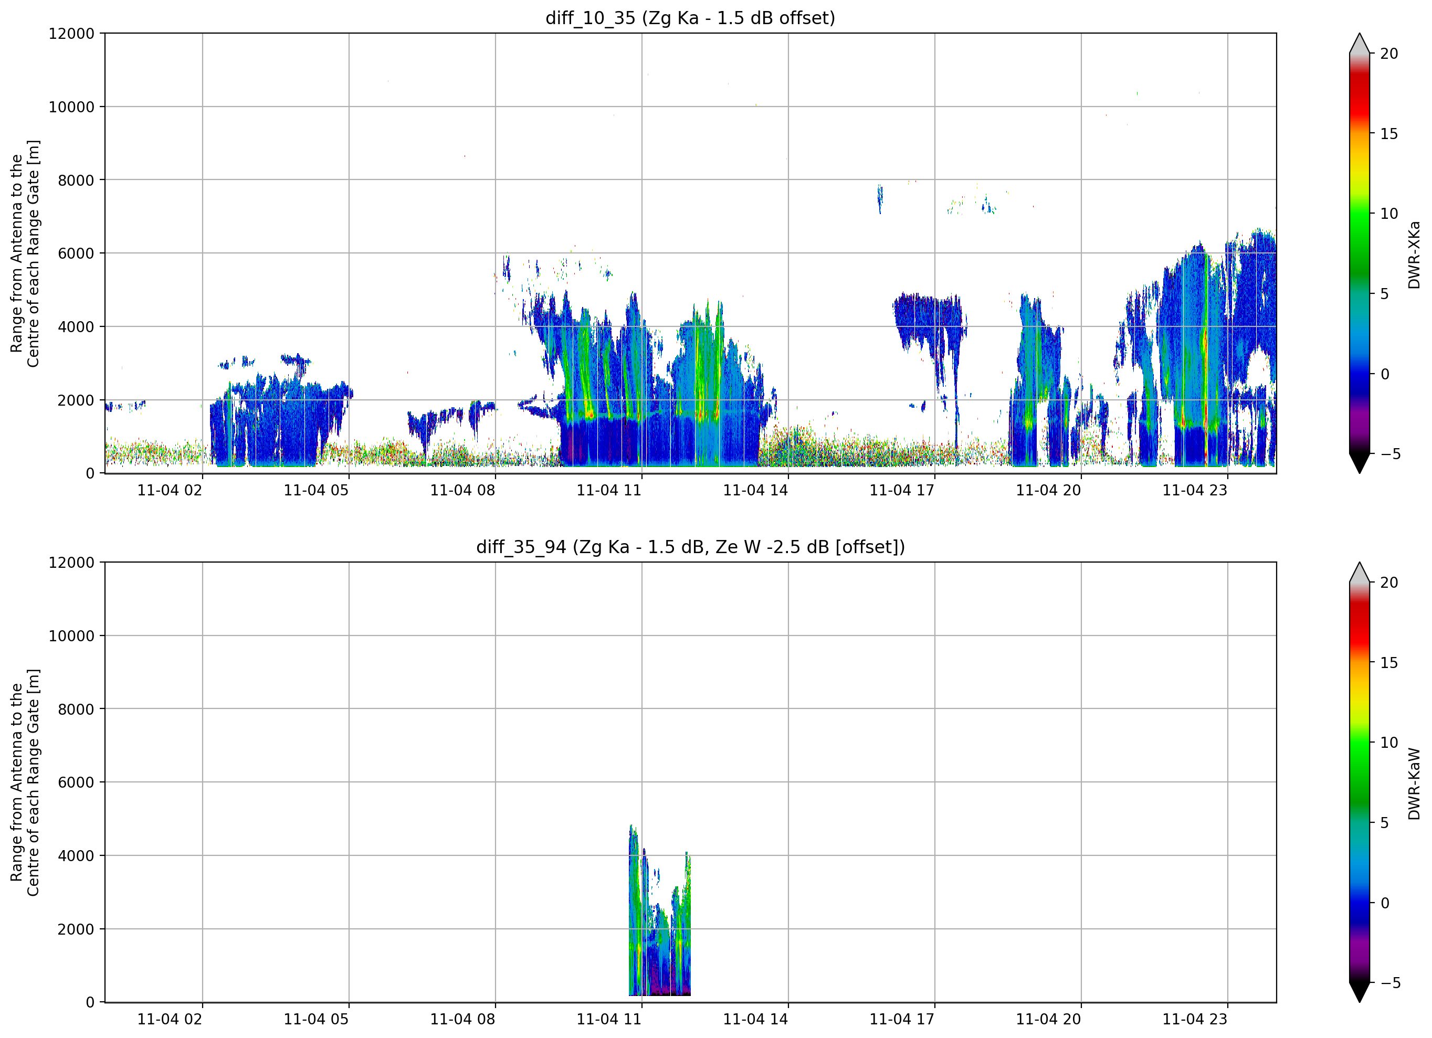This screenshot has width=1432, height=1038.
Task: Click the bottom plot y-axis Range label
Action: [x=25, y=782]
